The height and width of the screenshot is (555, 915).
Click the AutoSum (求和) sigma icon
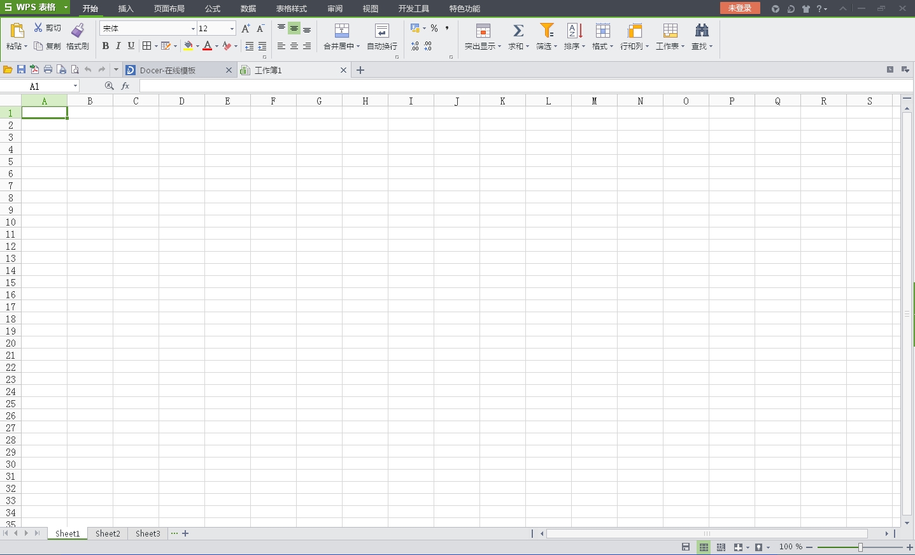tap(518, 31)
